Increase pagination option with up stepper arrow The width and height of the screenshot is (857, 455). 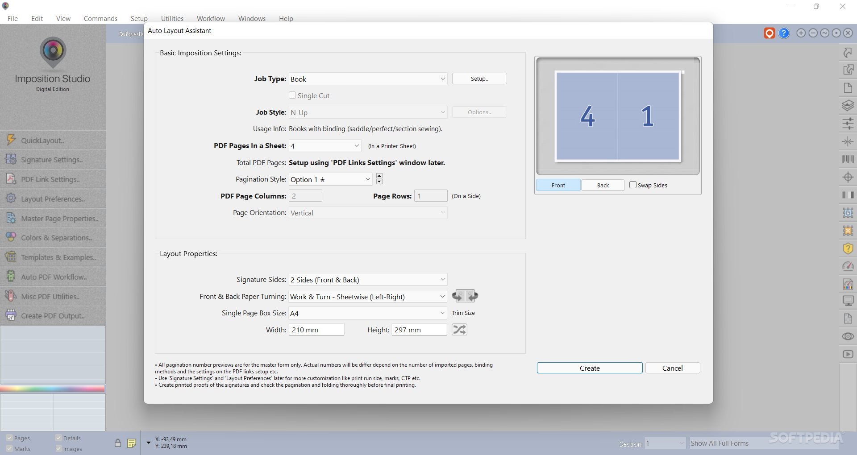379,176
